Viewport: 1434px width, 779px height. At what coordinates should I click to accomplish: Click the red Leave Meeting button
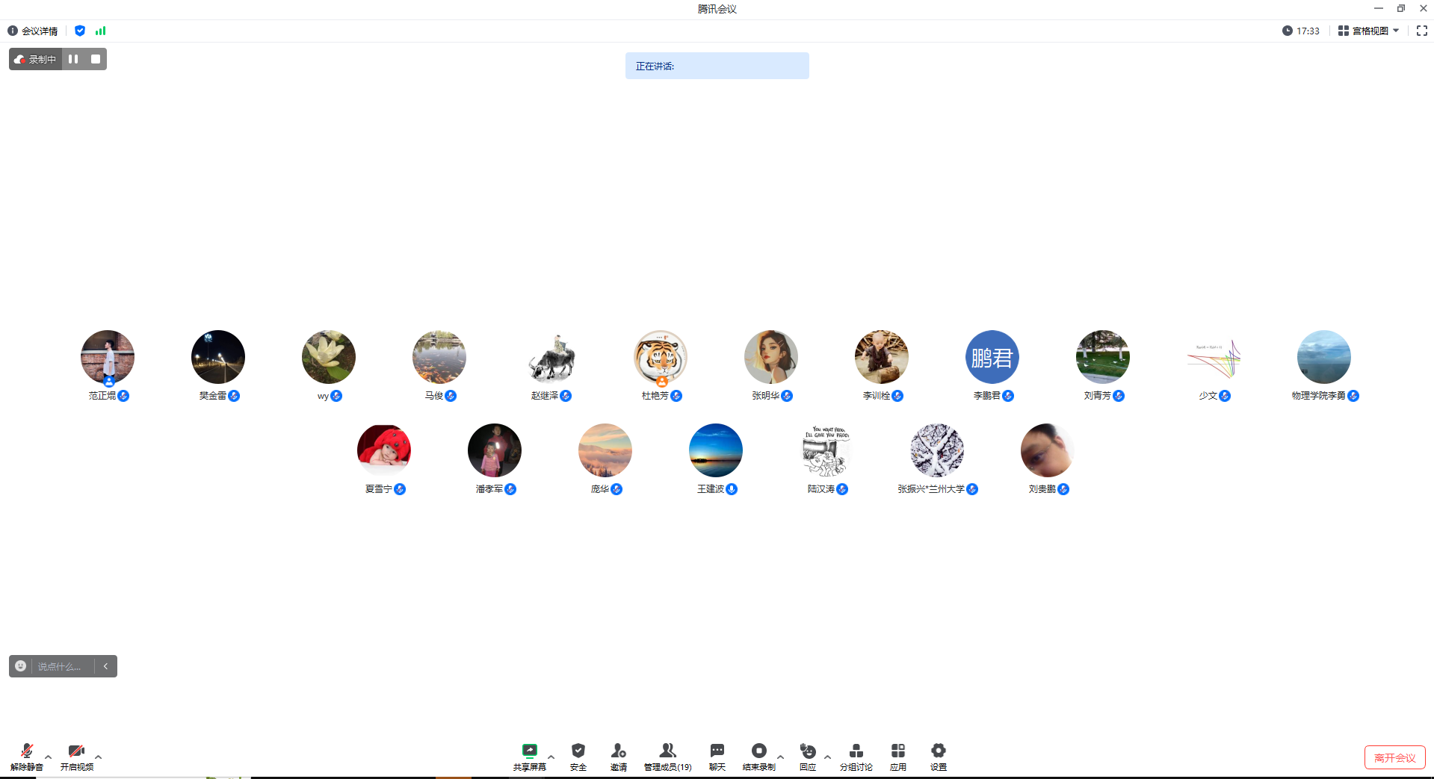point(1394,757)
